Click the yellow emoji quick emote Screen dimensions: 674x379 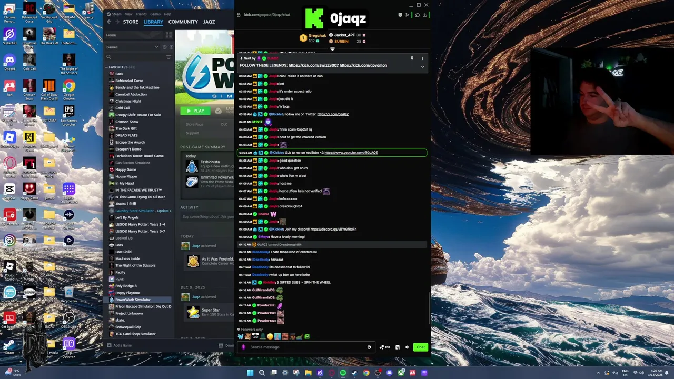click(x=270, y=336)
